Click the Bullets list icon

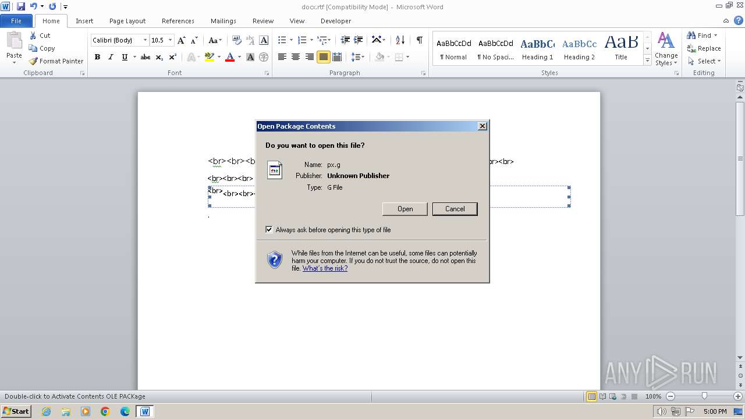(x=282, y=40)
